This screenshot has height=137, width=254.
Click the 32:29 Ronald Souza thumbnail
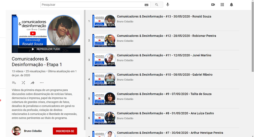click(x=104, y=21)
